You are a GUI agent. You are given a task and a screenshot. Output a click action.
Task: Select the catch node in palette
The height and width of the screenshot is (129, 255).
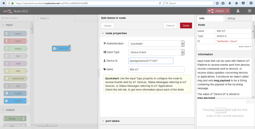pos(15,41)
